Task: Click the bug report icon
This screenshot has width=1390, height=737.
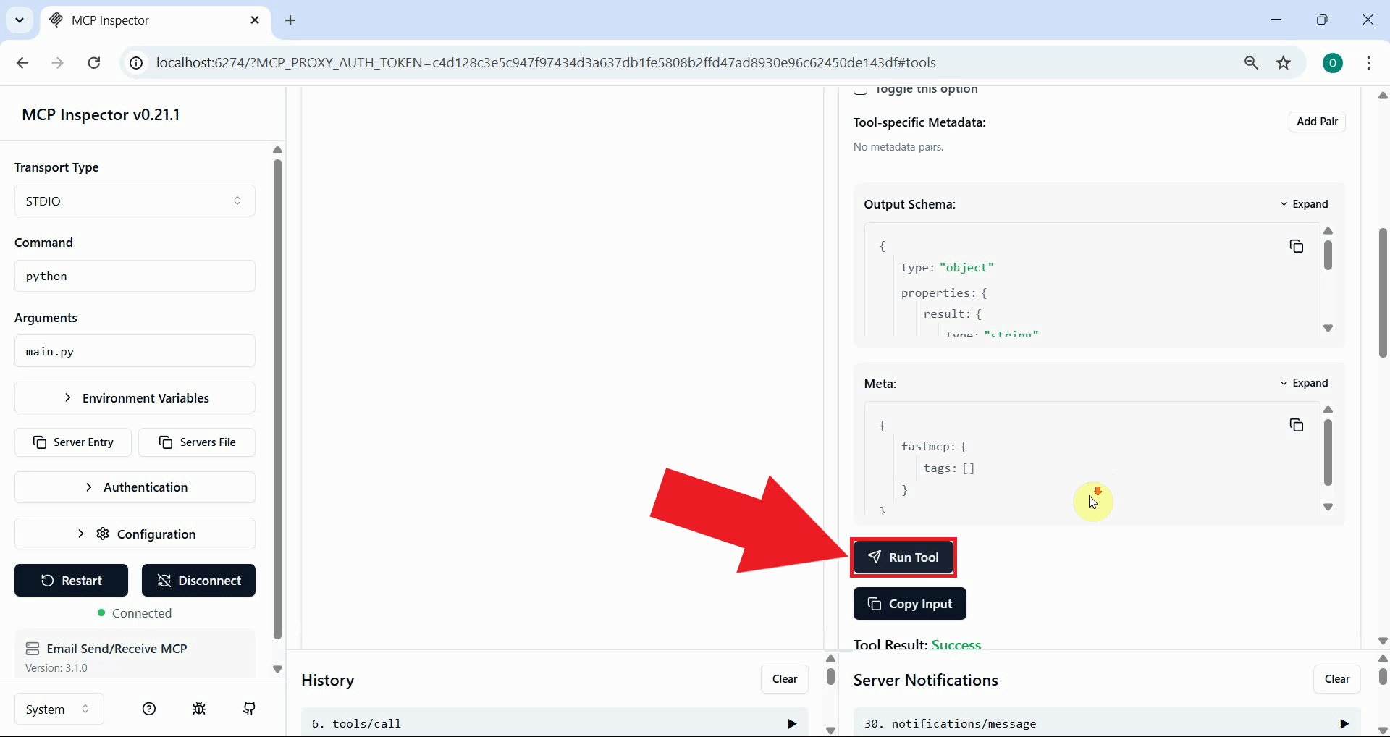Action: pos(199,709)
